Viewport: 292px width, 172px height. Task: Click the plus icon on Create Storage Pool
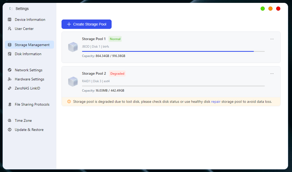69,24
